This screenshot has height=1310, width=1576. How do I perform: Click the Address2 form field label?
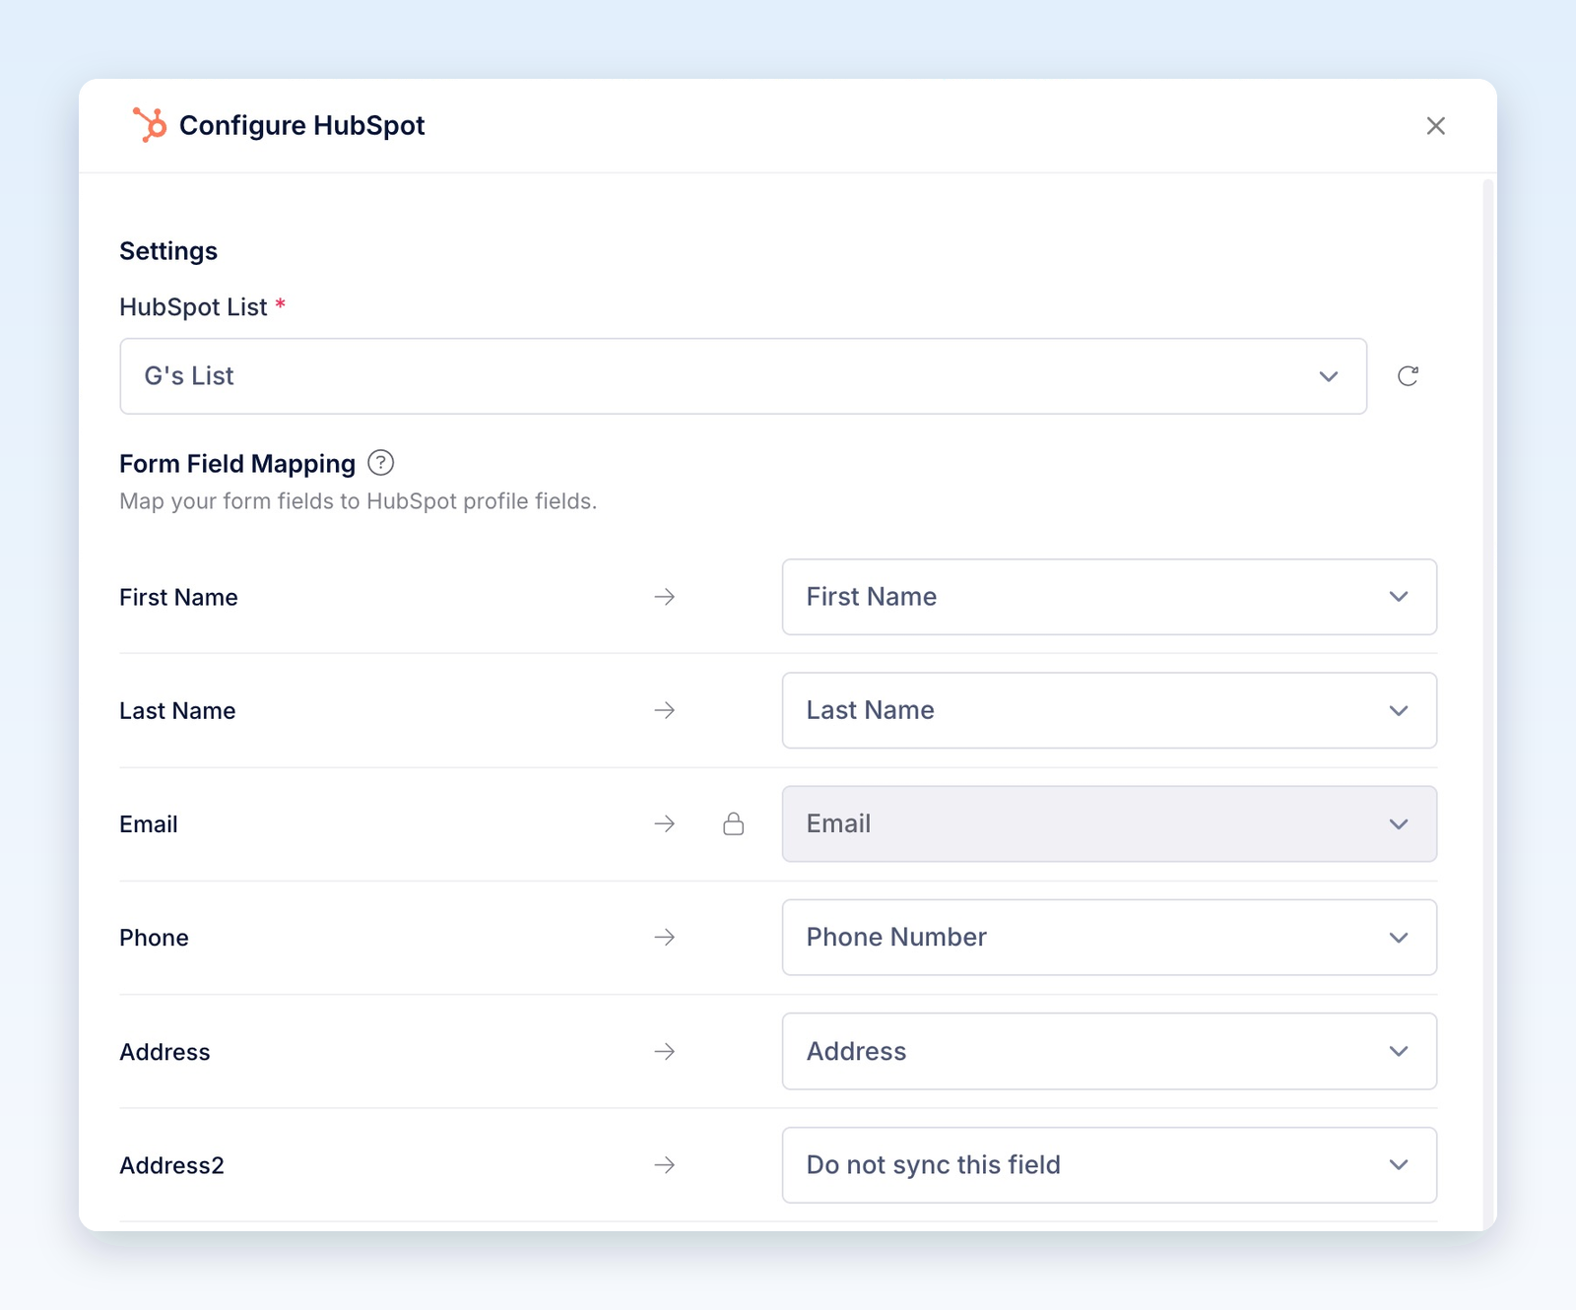pos(171,1166)
